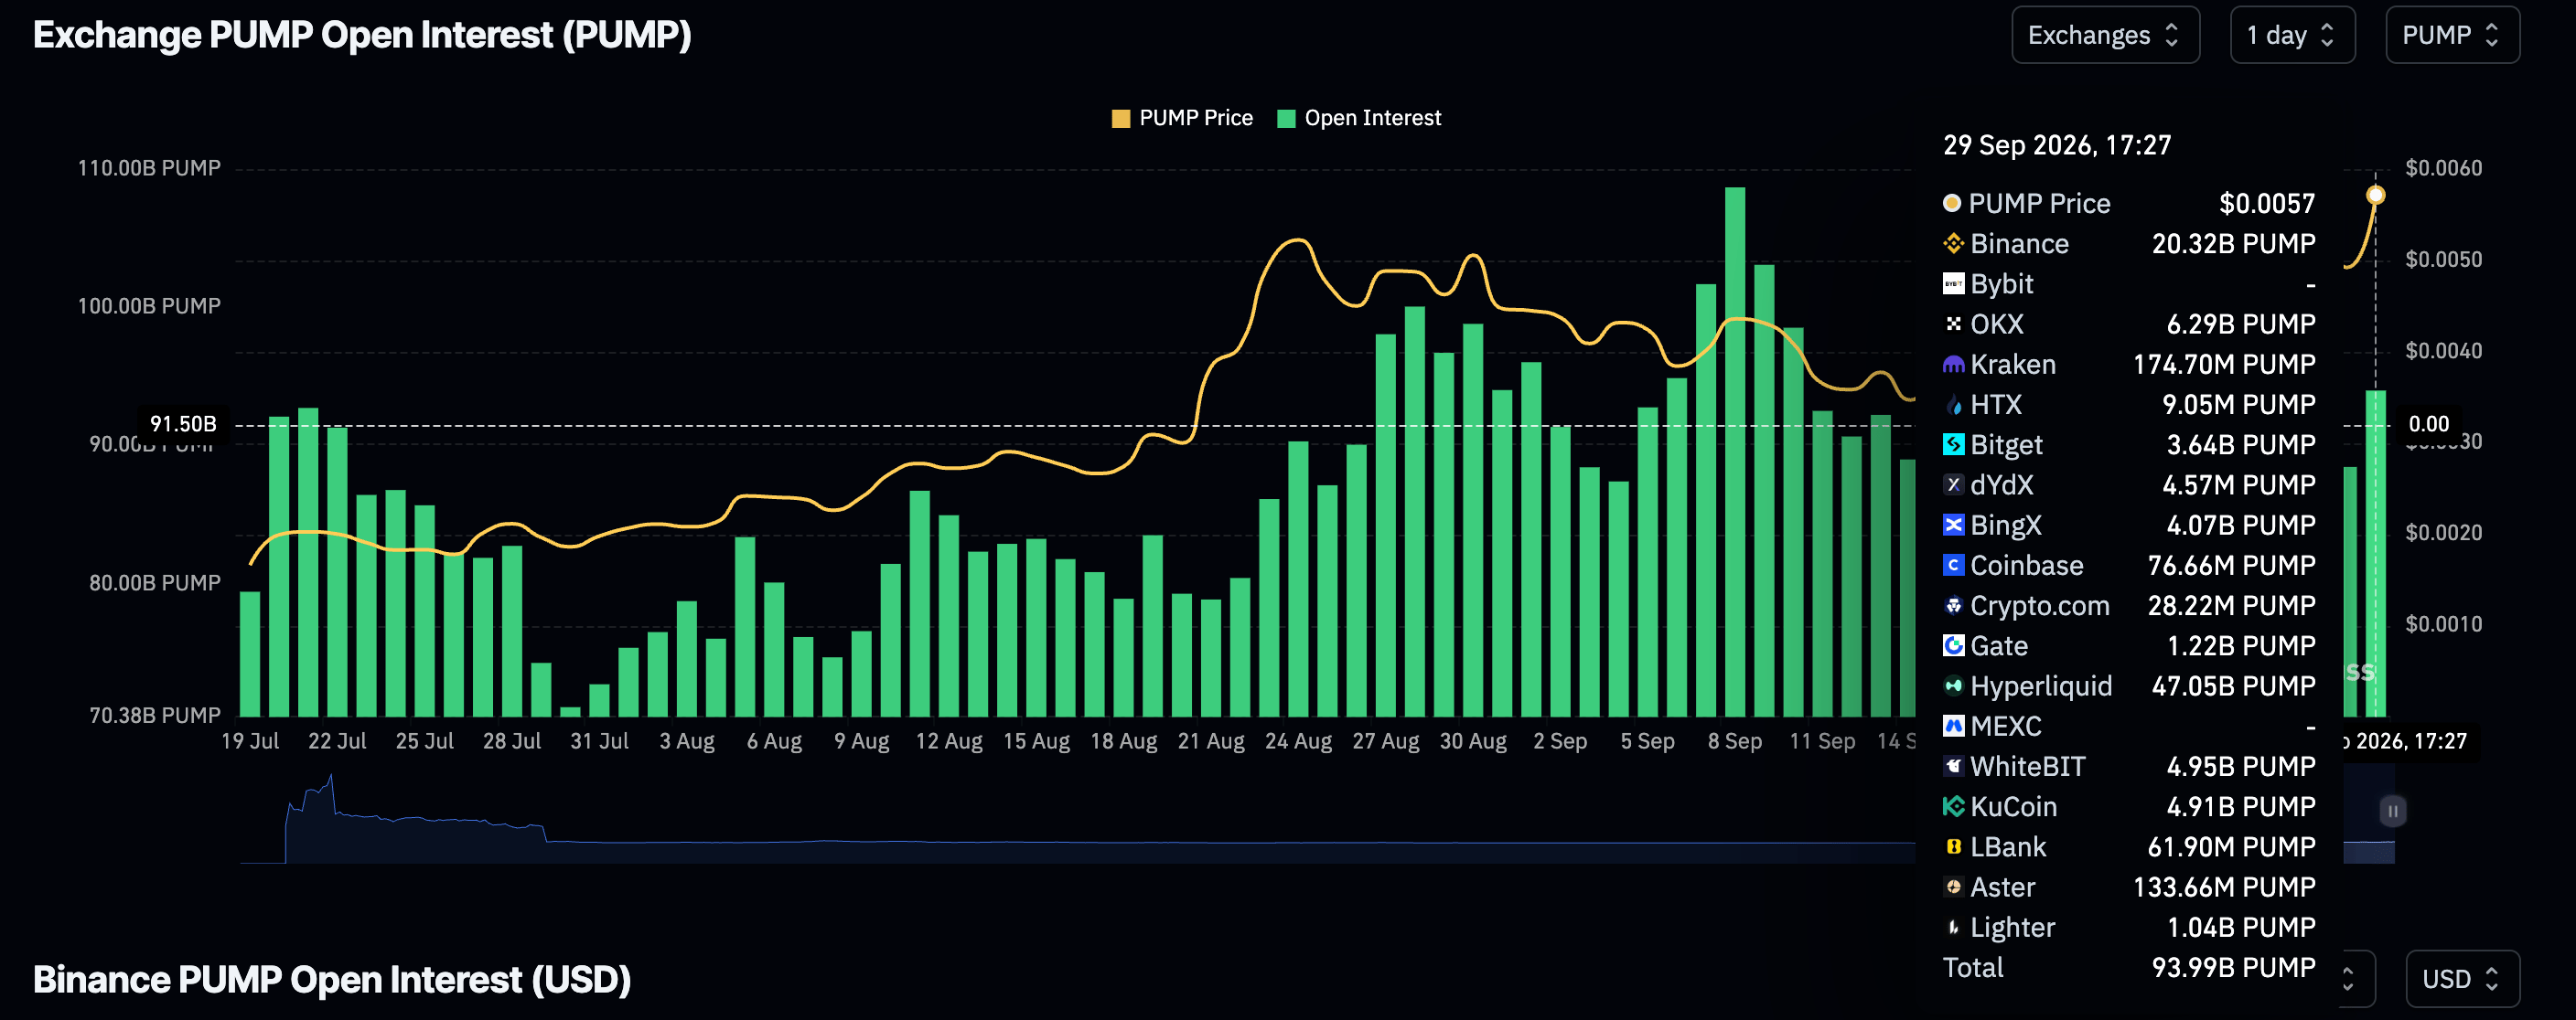
Task: Click the Gate icon in tooltip
Action: (1953, 645)
